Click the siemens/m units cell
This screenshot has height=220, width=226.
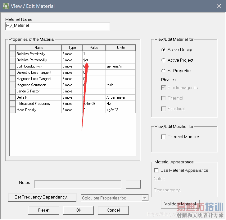(x=121, y=66)
